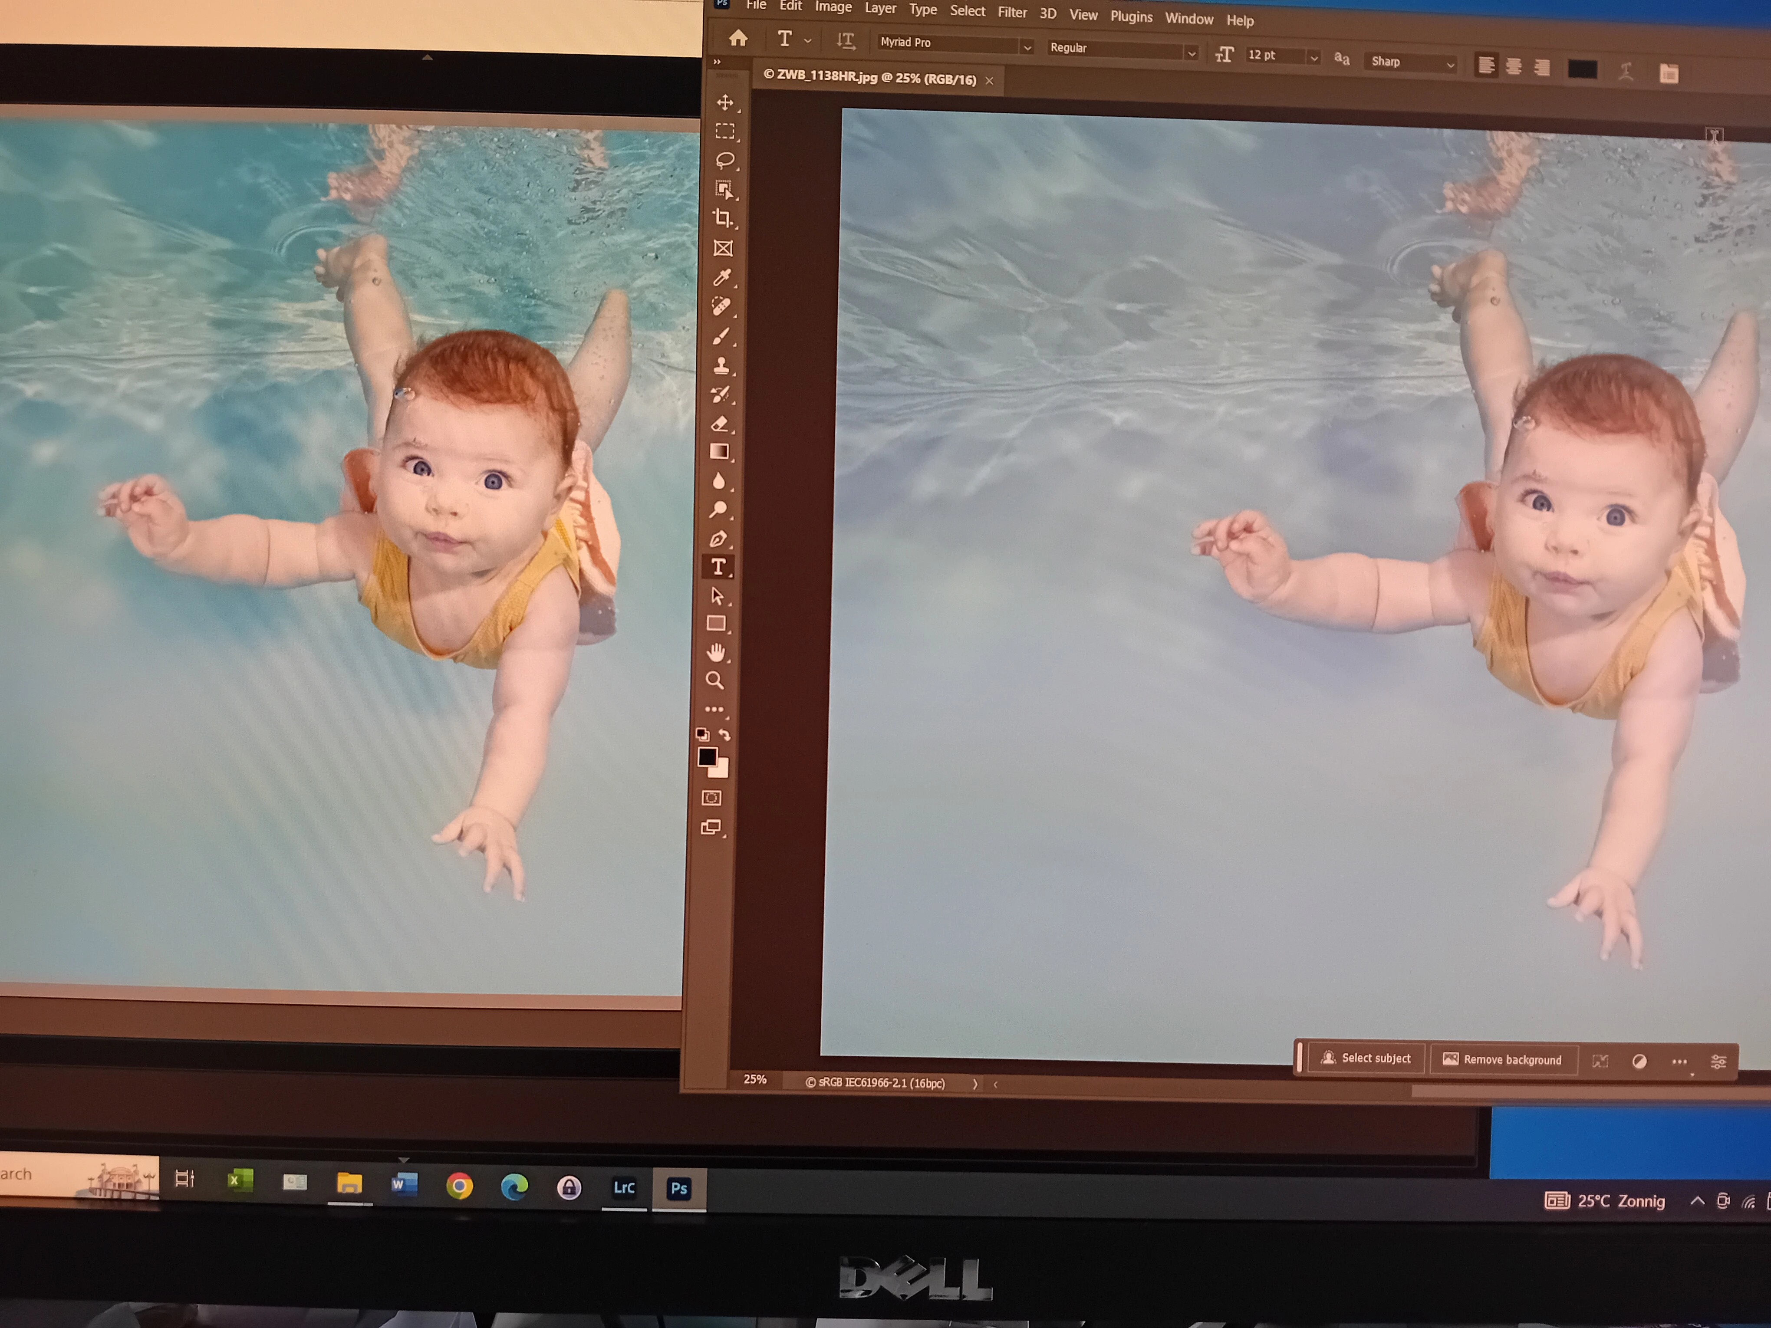Toggle Quick Mask mode
The height and width of the screenshot is (1328, 1771).
coord(712,798)
